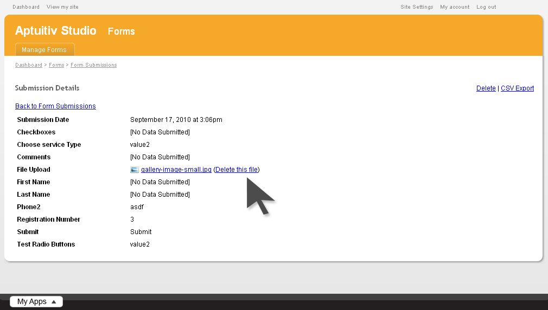Click the Forms heading in the orange banner

121,31
